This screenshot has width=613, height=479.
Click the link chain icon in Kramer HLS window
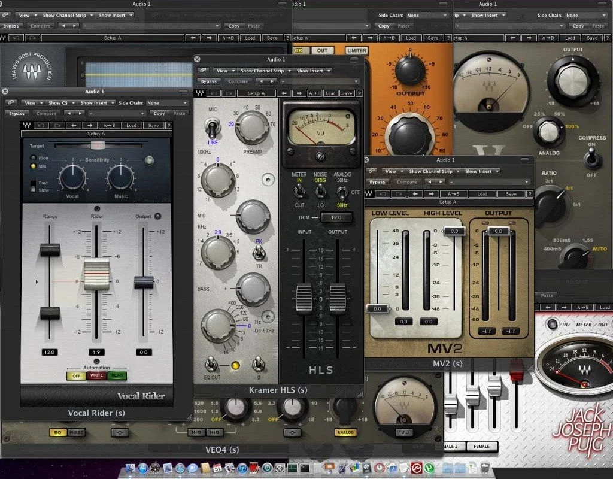203,71
